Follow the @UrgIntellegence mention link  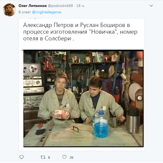coord(47,12)
